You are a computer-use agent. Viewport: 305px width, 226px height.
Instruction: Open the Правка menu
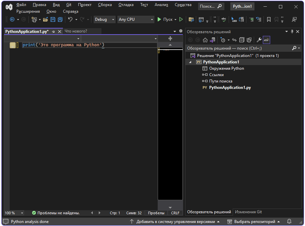(x=40, y=5)
